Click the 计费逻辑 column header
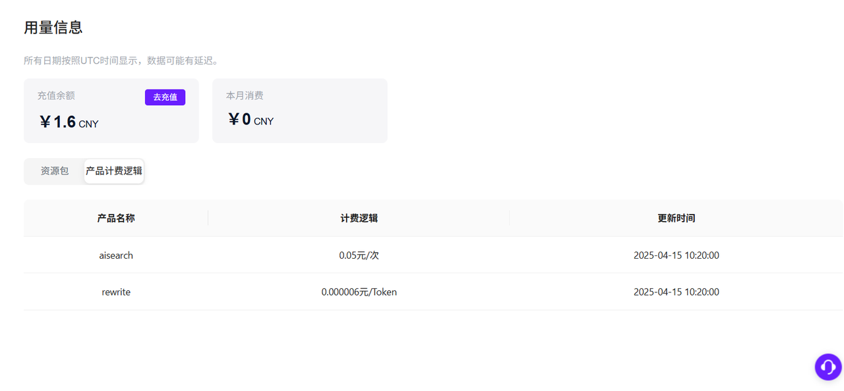Screen dimensions: 844x391 [x=359, y=218]
